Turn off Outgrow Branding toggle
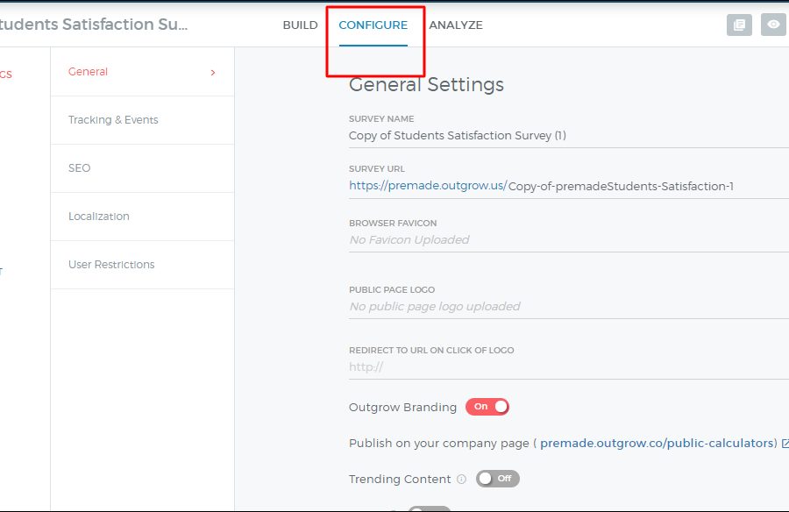 [x=487, y=407]
